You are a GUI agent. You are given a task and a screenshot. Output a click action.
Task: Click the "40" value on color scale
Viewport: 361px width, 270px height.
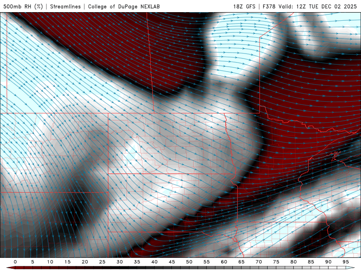[154, 262]
